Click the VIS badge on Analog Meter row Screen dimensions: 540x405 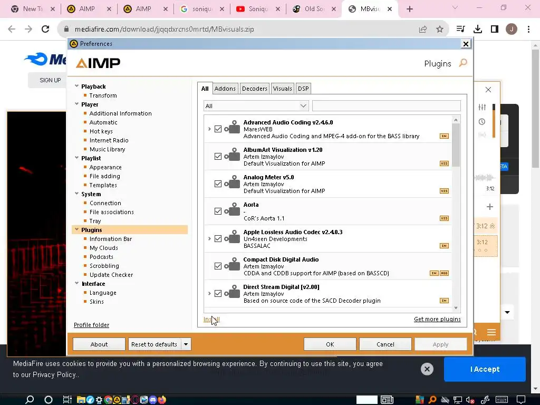click(x=444, y=191)
